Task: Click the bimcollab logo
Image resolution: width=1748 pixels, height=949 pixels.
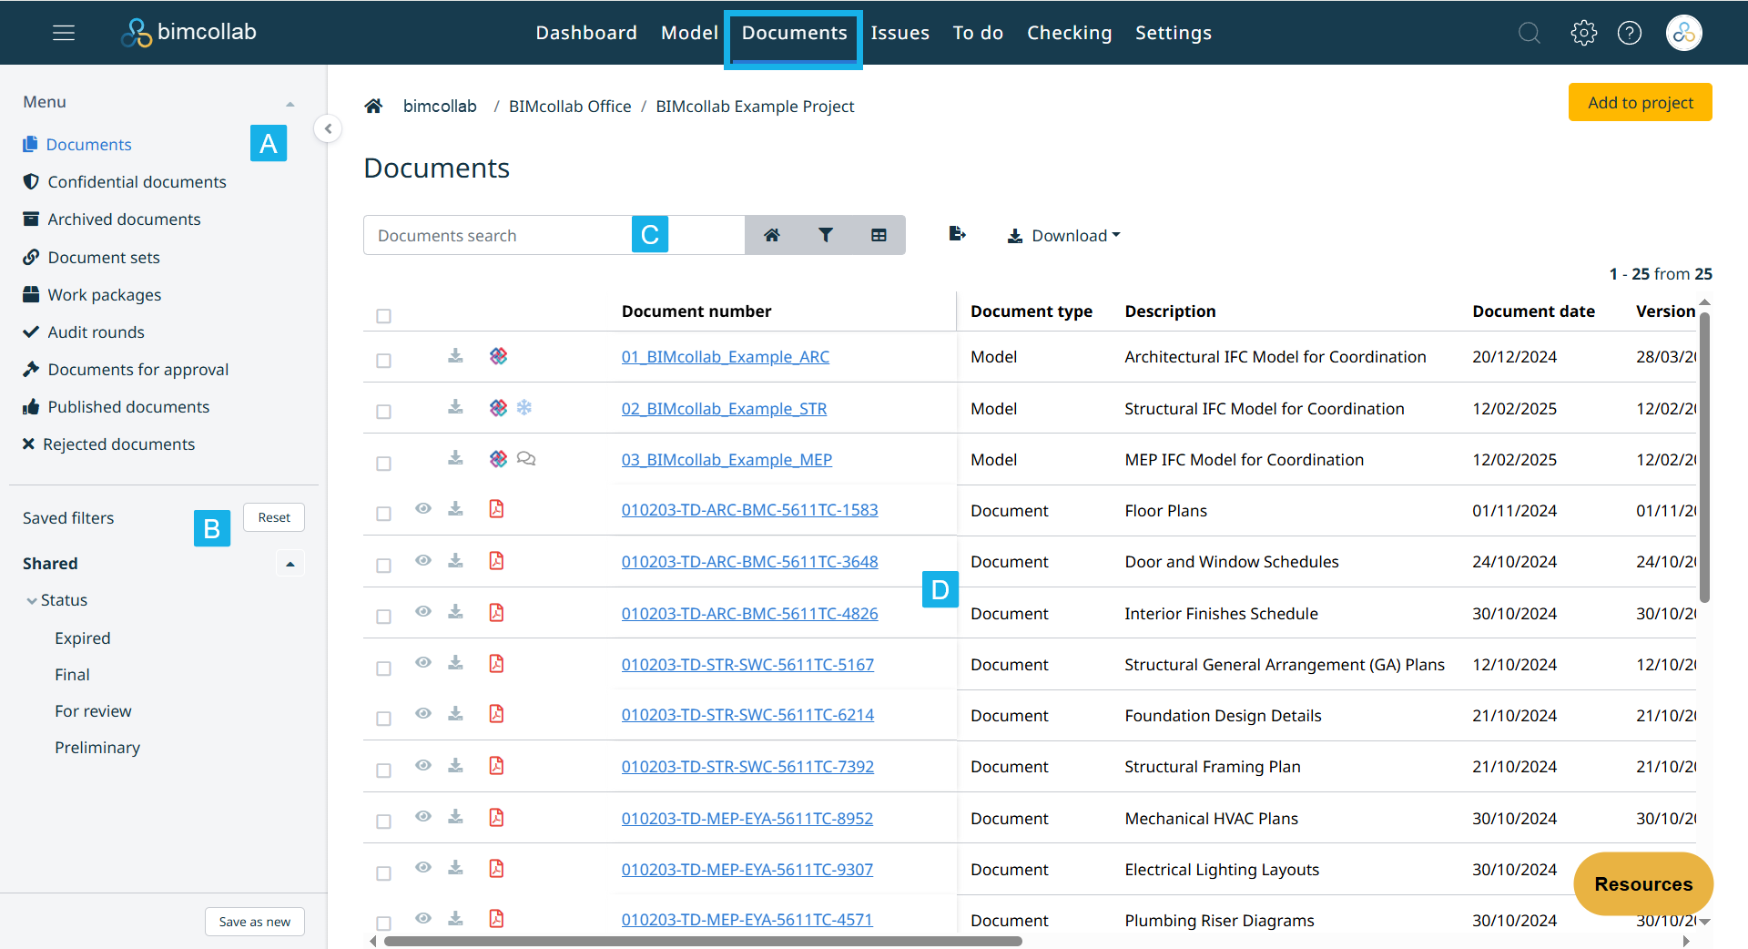Action: [189, 33]
